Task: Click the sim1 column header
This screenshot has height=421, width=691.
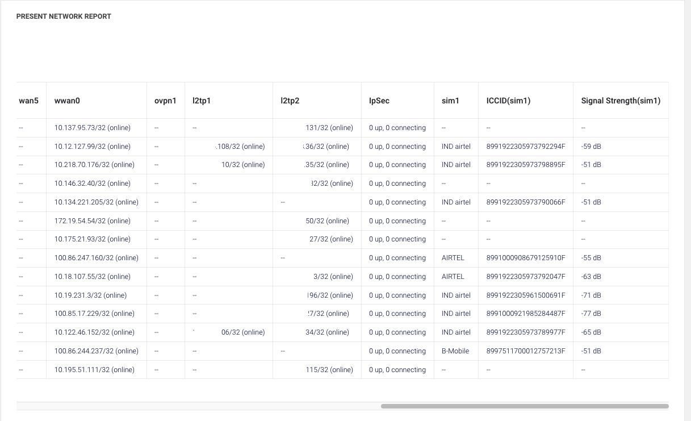Action: [450, 101]
